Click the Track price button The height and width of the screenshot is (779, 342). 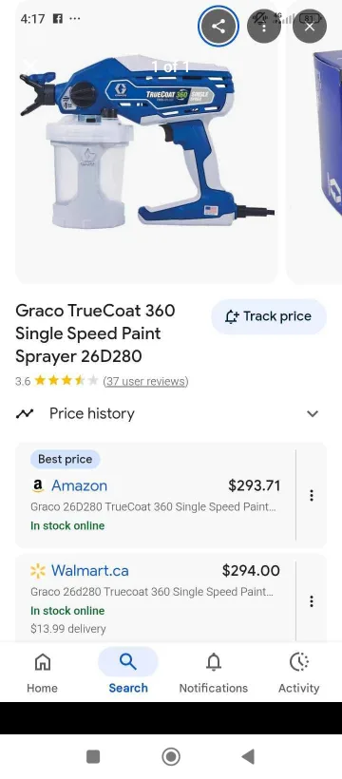(269, 316)
